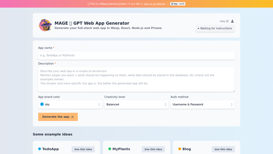Click the MyPlants green color dot
The image size is (273, 154).
point(110,149)
